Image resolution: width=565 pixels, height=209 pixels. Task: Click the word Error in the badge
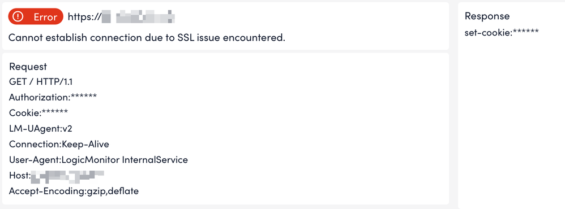[x=45, y=17]
